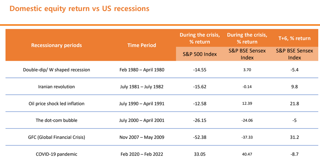The image size is (320, 160).
Task: Click the 'S&P 500 Index' subheader cell
Action: [x=200, y=54]
